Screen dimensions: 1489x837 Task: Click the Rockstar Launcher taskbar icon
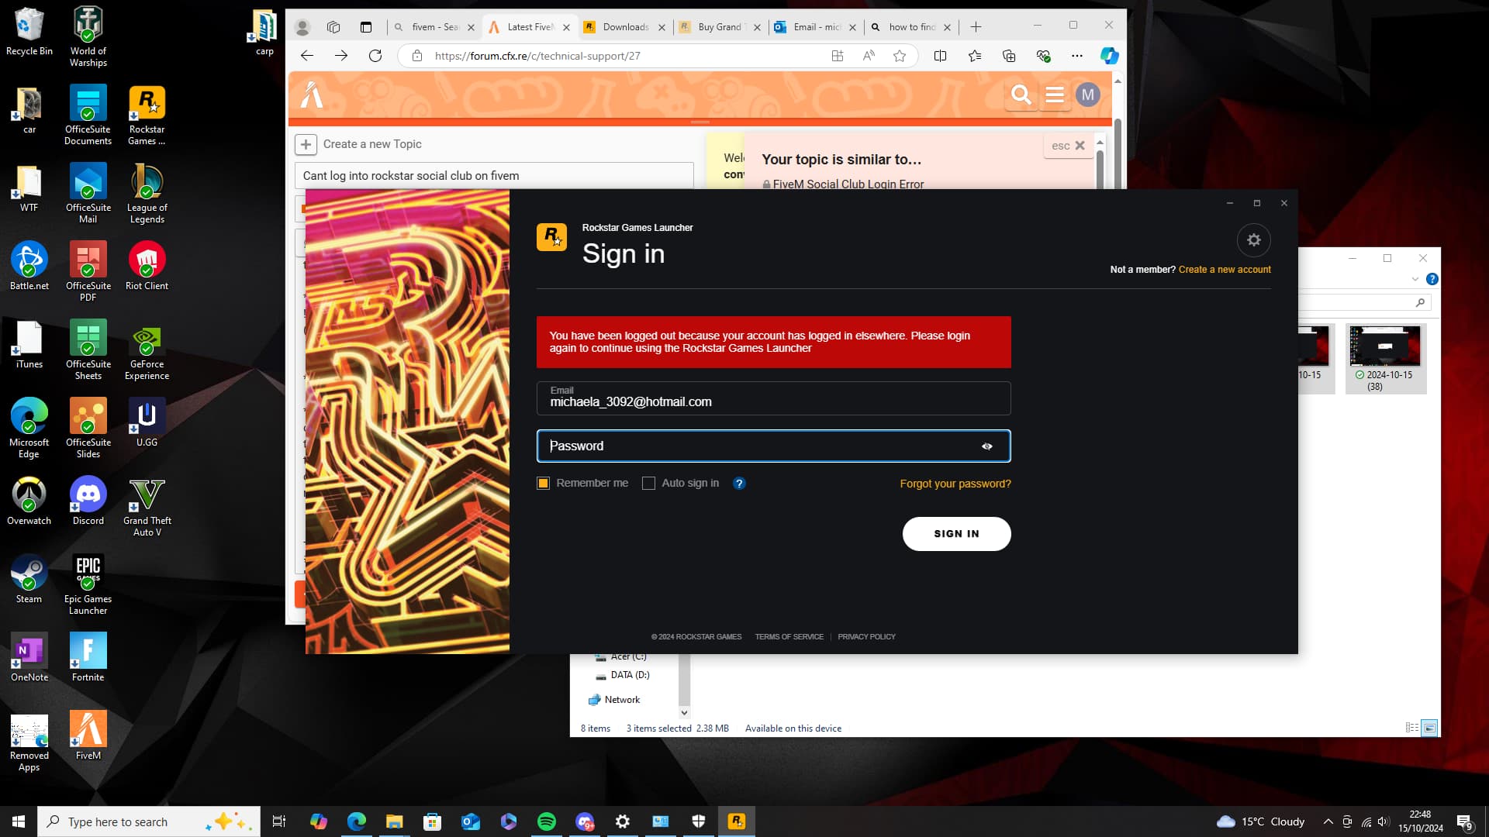click(x=736, y=821)
